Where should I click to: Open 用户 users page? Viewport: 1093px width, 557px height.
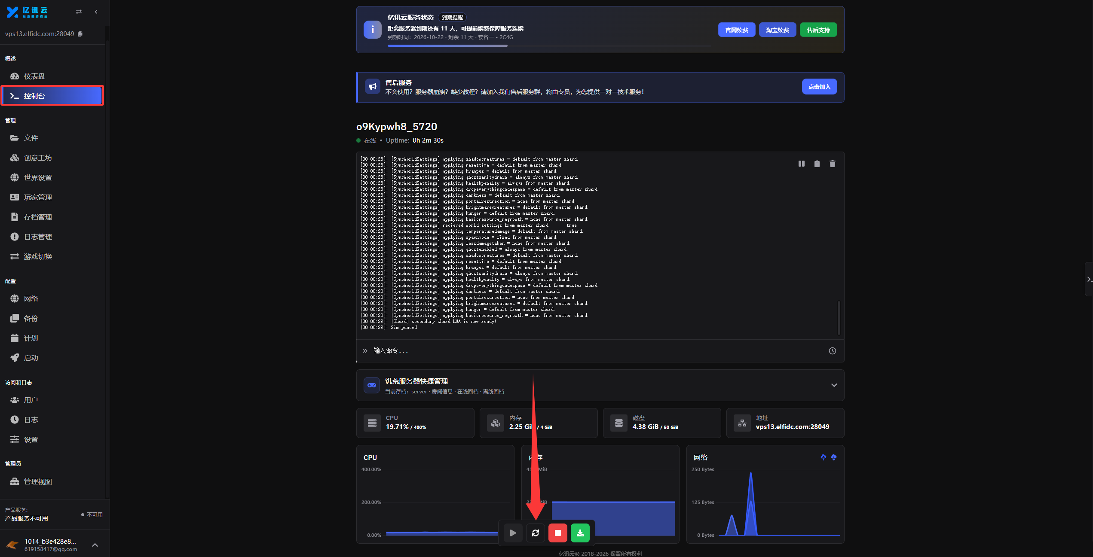point(52,400)
